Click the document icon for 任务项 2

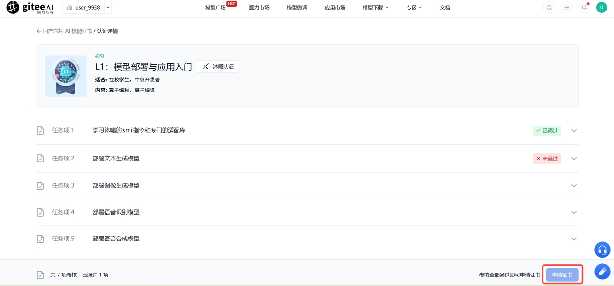point(40,159)
